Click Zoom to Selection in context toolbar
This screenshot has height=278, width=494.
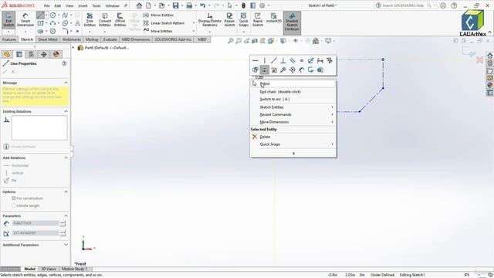[x=283, y=69]
